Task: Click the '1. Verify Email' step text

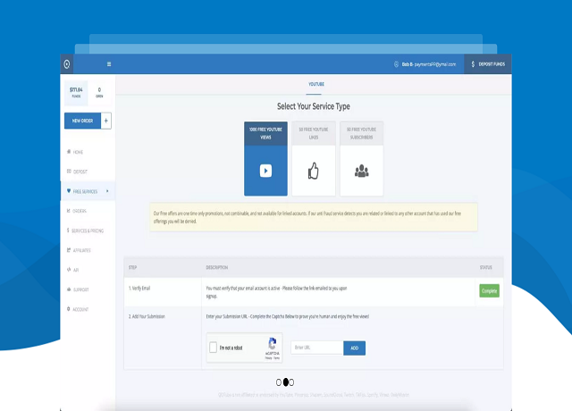Action: click(x=139, y=288)
